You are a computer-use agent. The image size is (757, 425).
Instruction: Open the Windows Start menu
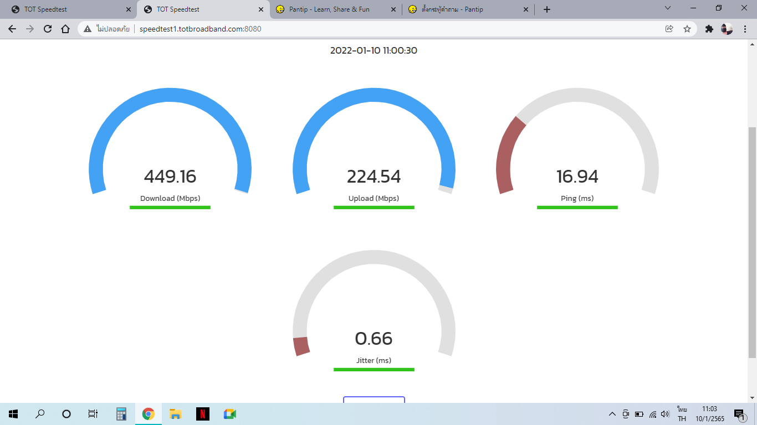click(13, 414)
